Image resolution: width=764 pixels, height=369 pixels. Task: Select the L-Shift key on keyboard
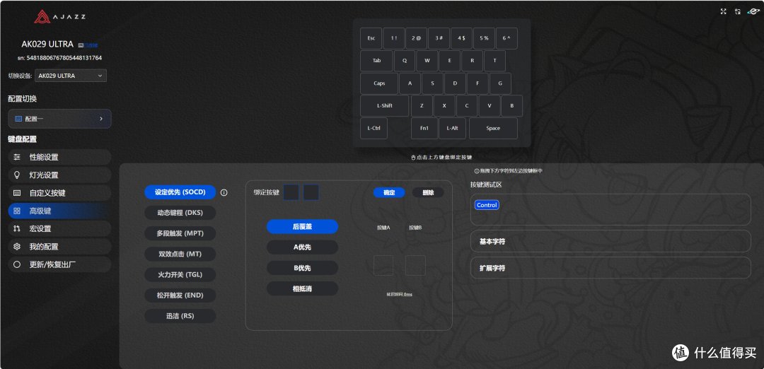384,105
